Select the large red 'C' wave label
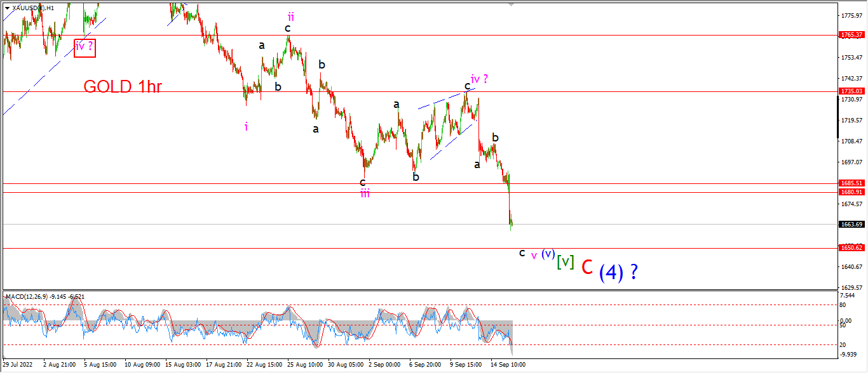This screenshot has height=373, width=868. (x=587, y=267)
